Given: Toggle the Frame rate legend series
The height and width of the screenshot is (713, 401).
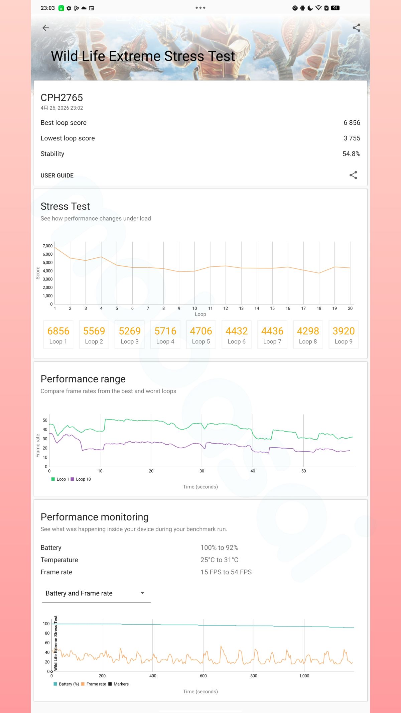Looking at the screenshot, I should tap(94, 684).
